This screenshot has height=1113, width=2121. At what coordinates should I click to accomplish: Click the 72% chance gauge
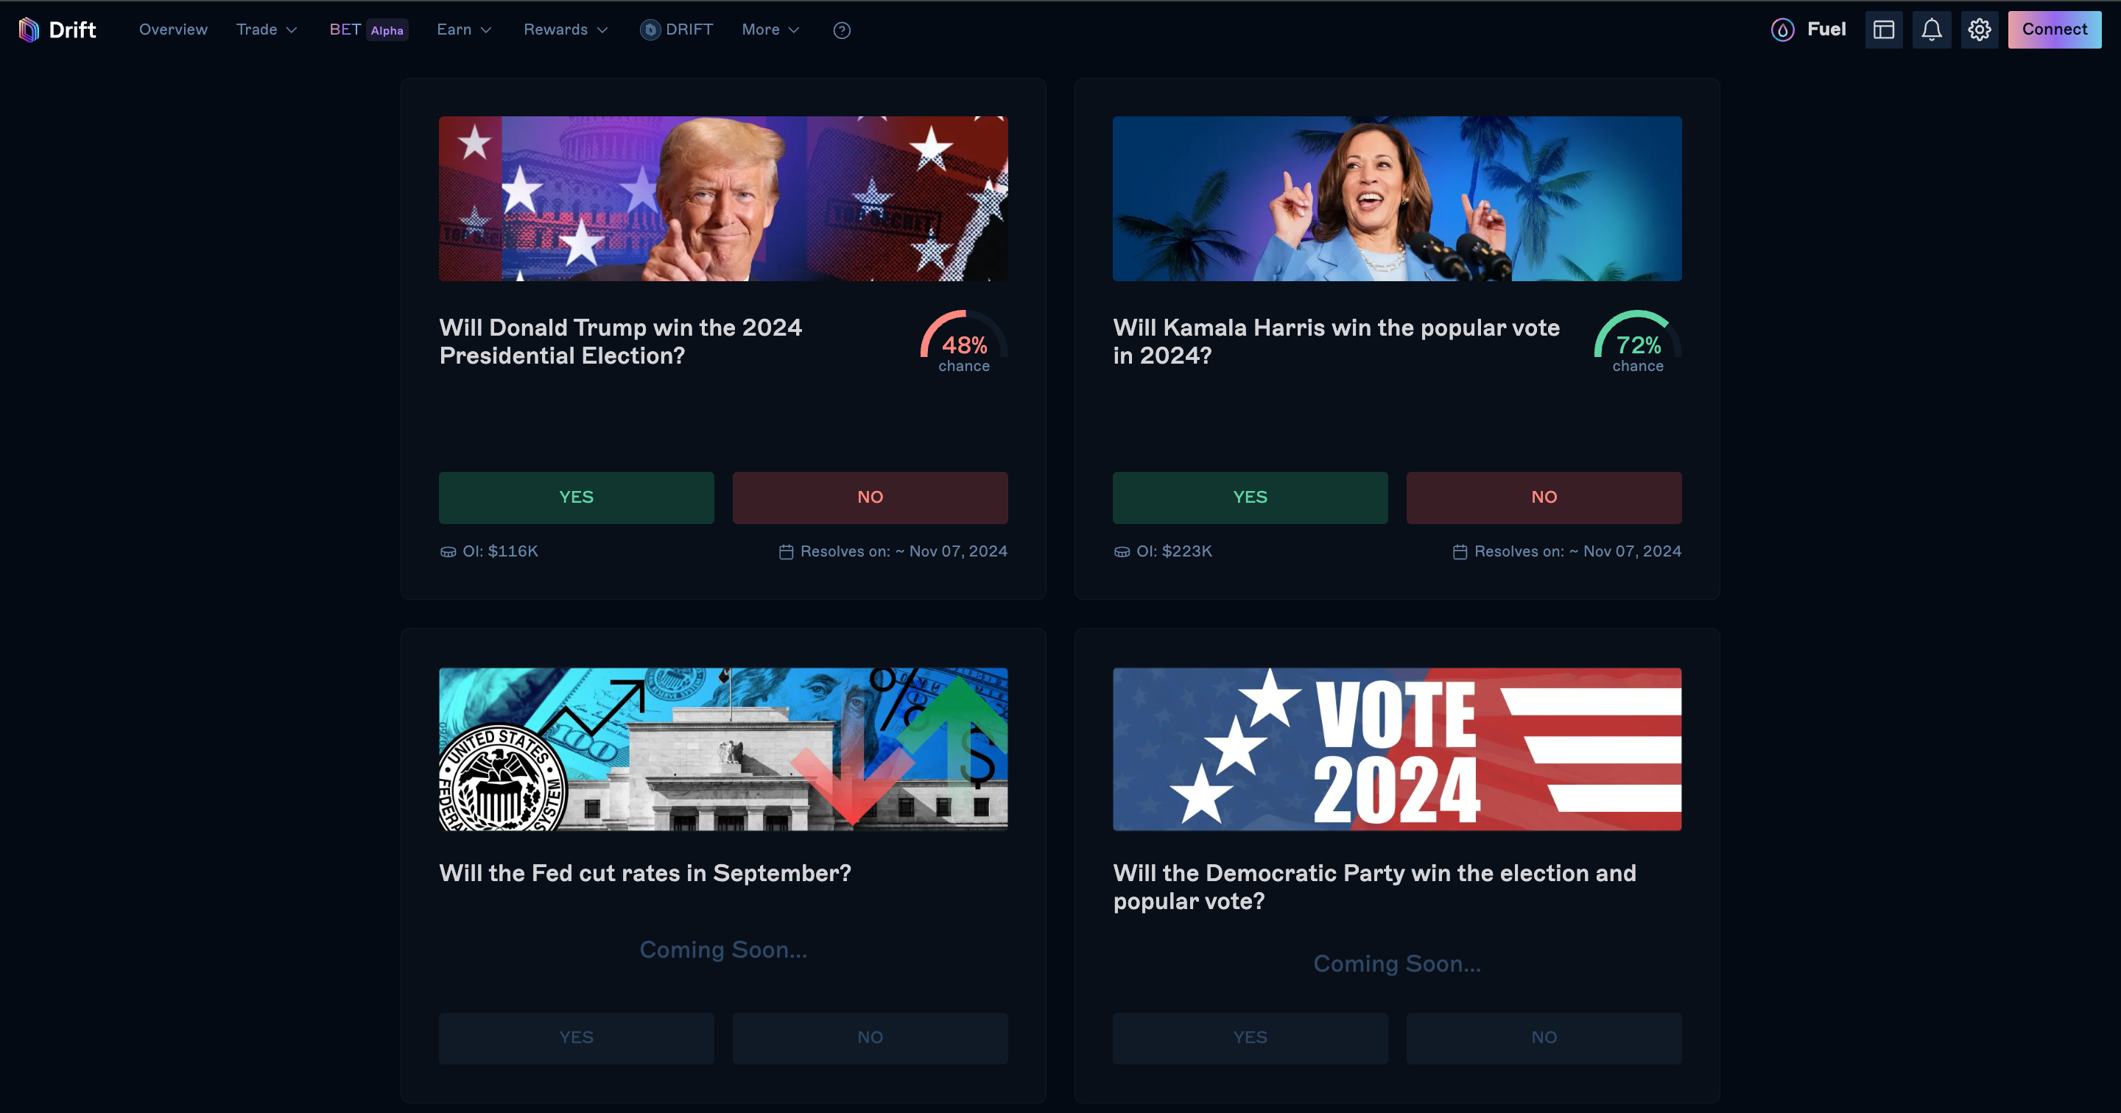[x=1638, y=342]
